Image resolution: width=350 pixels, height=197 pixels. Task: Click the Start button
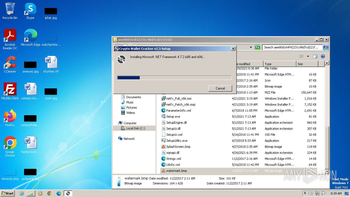point(8,193)
